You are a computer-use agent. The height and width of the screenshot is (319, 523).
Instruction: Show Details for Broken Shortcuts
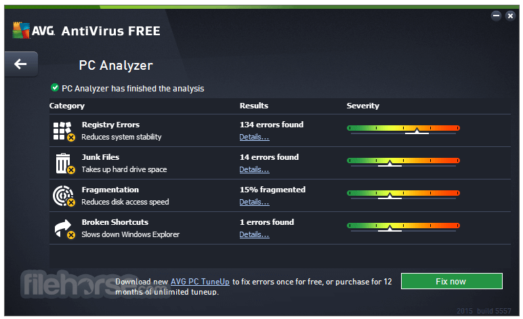click(254, 234)
